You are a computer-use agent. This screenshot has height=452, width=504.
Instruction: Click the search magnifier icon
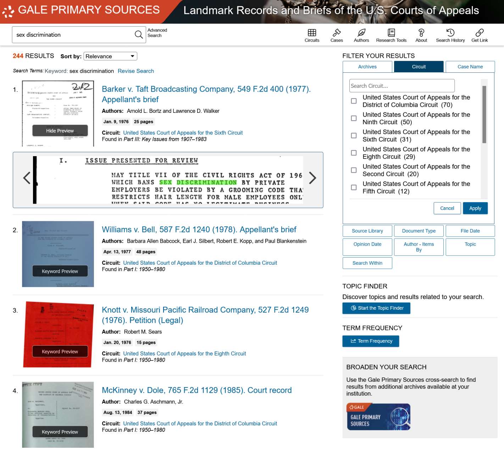[x=139, y=34]
